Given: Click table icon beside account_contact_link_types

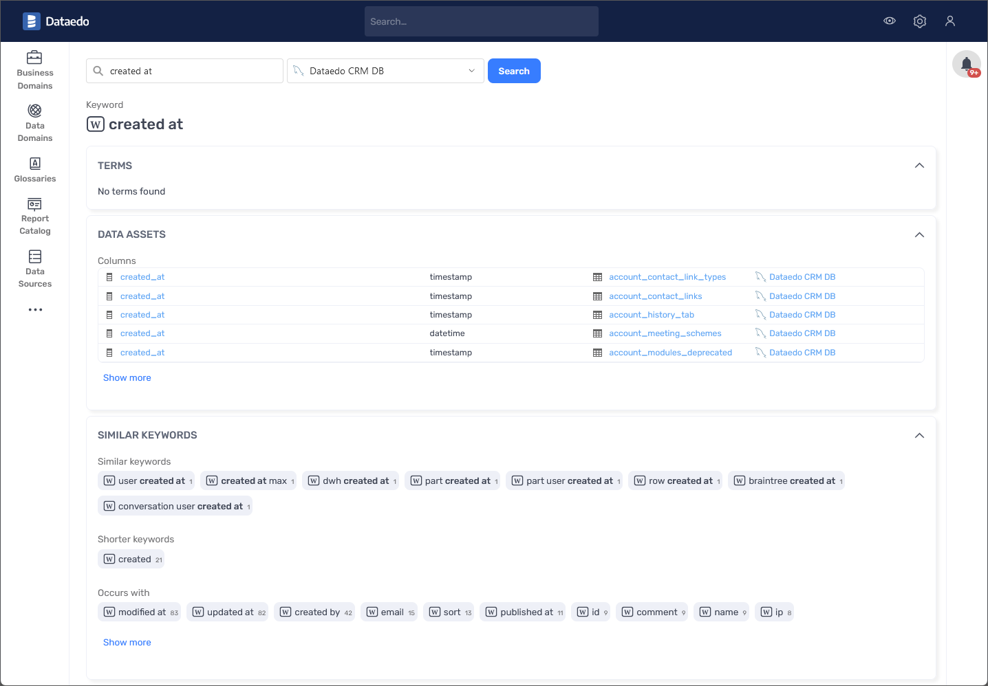Looking at the screenshot, I should tap(597, 277).
